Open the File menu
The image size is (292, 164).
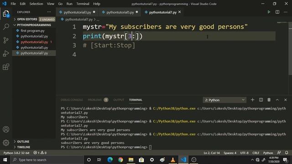click(13, 4)
